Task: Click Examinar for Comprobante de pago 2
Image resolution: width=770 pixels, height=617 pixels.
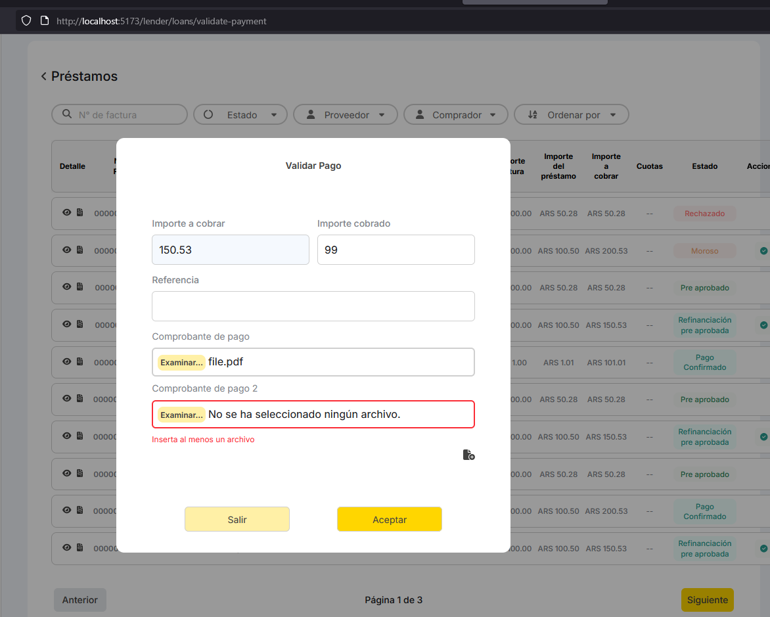Action: (x=181, y=415)
